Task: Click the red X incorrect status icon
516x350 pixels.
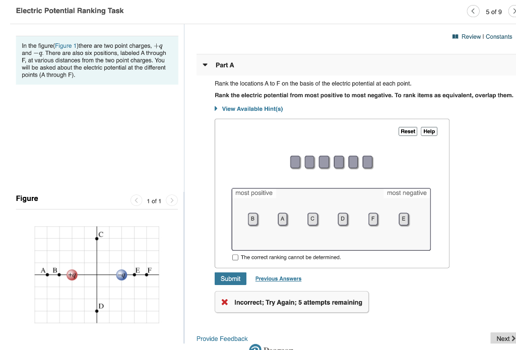Action: [x=225, y=302]
